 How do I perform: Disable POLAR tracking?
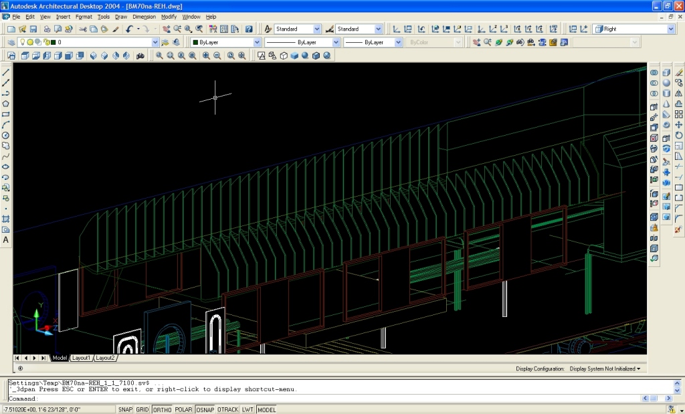coord(184,409)
